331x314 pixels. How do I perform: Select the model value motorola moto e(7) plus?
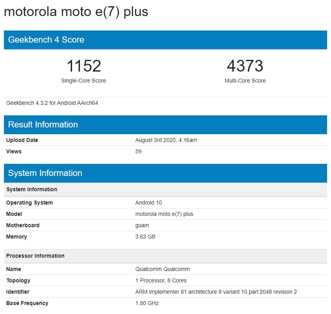click(164, 214)
